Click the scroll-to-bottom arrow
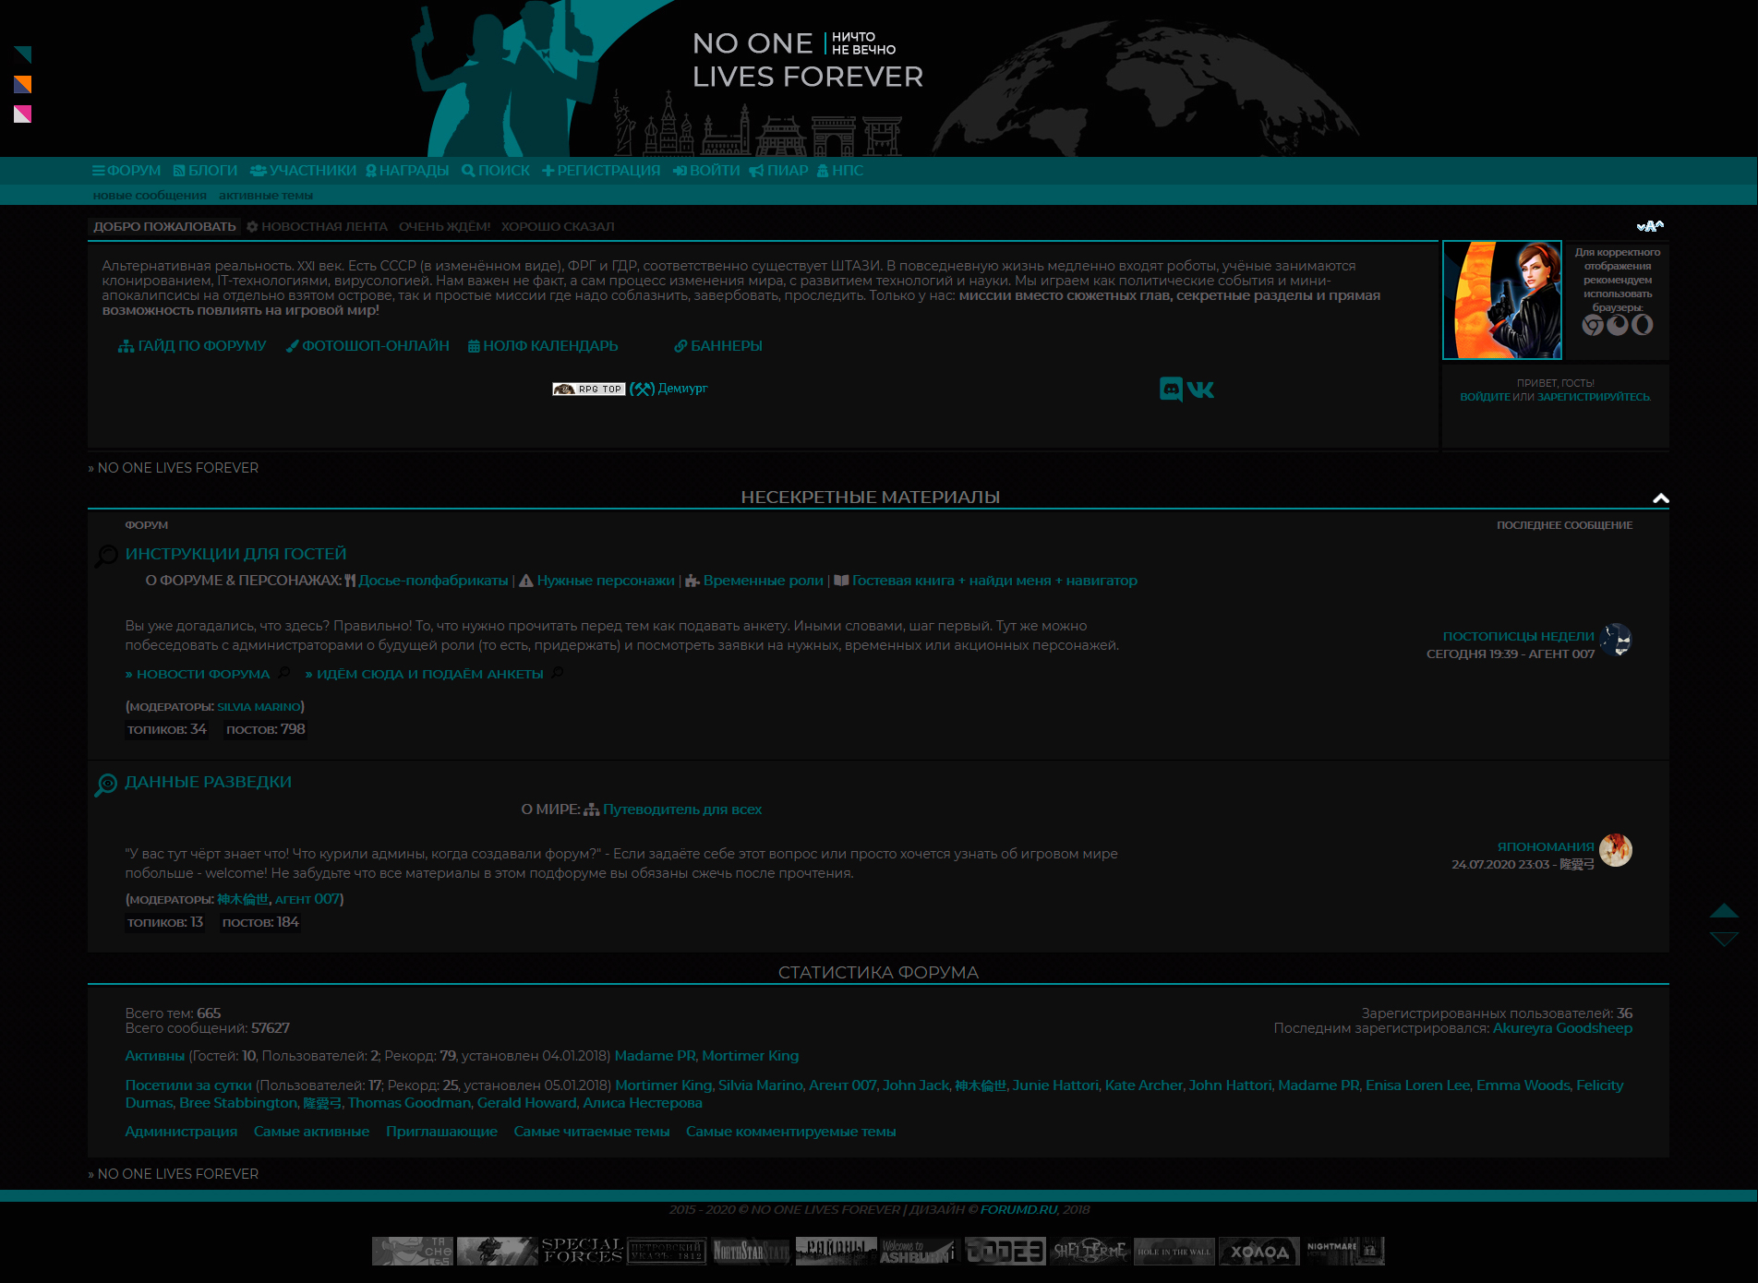 coord(1724,940)
